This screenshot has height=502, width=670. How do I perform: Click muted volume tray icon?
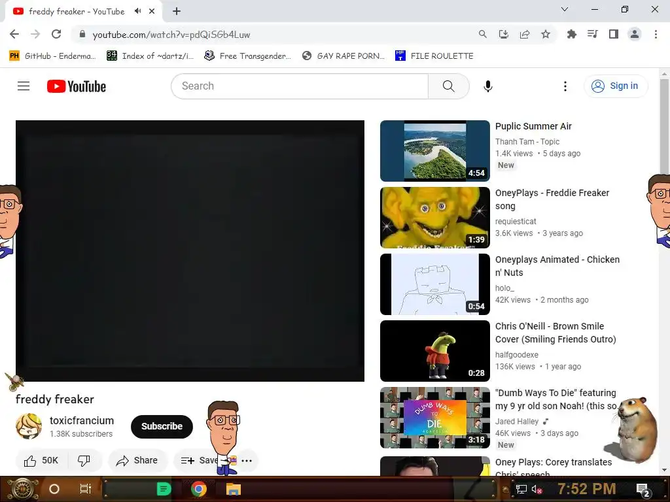pos(537,489)
